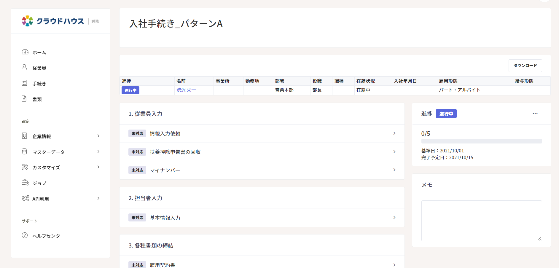Click the 完了予定日：2021/10/15 text
The height and width of the screenshot is (268, 559).
(x=447, y=157)
